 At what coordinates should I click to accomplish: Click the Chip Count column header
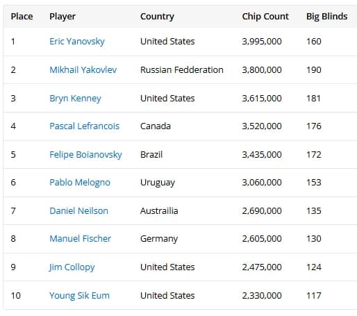[x=265, y=17]
